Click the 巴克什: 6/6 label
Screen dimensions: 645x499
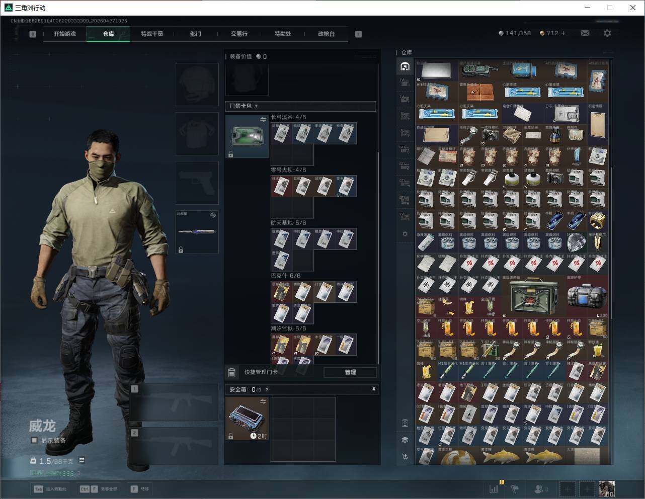[x=286, y=276]
